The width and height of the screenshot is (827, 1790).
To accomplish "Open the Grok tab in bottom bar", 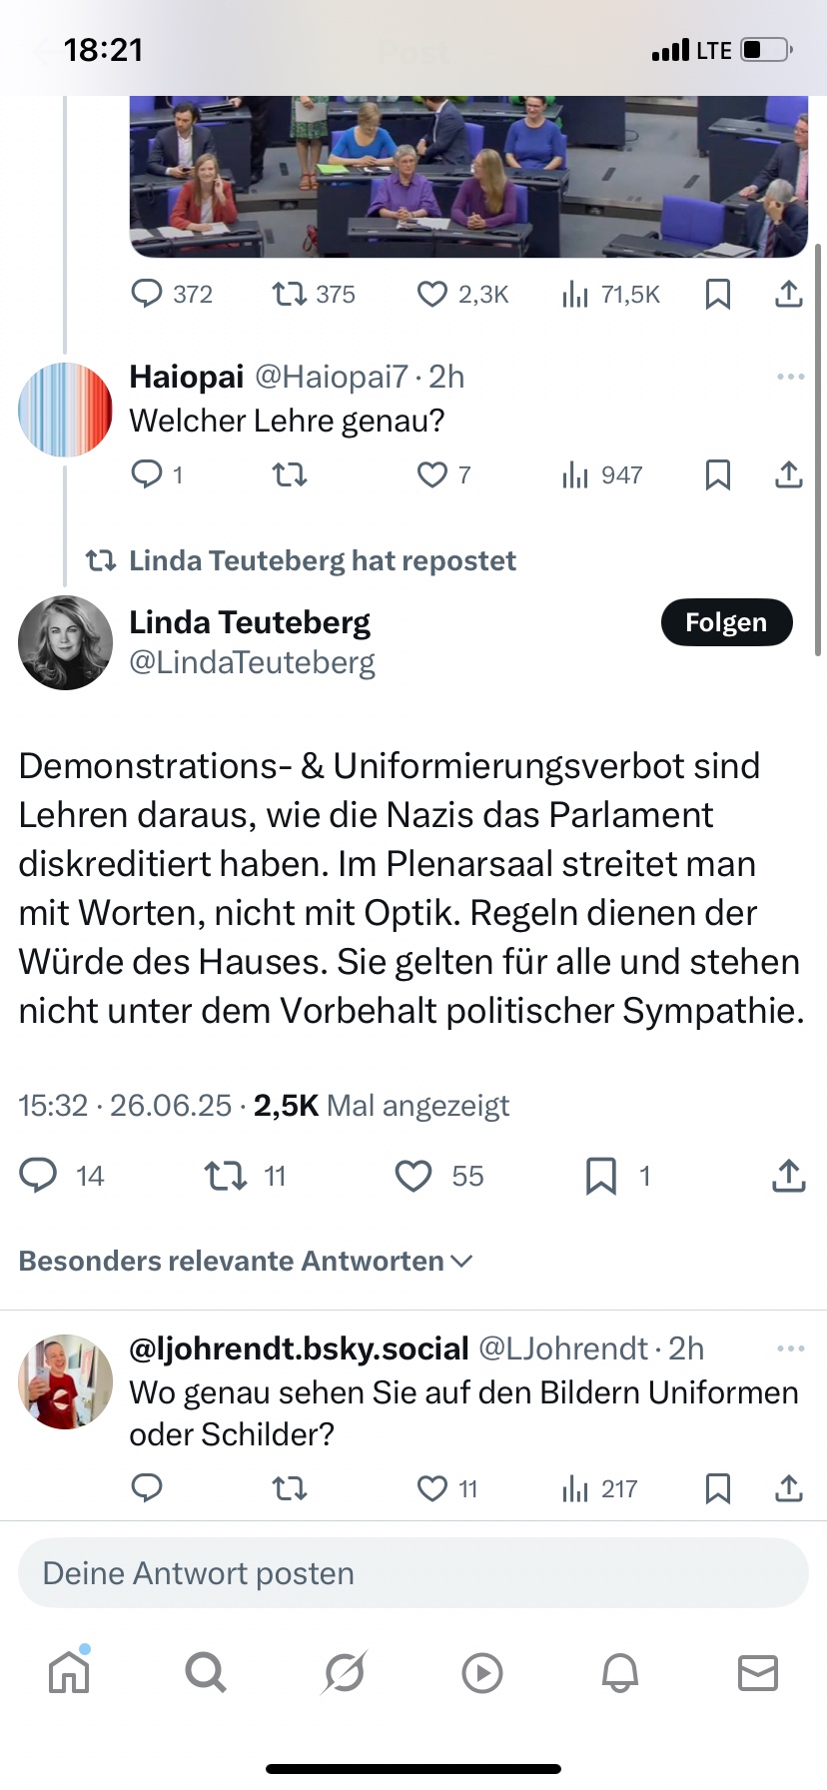I will (345, 1672).
